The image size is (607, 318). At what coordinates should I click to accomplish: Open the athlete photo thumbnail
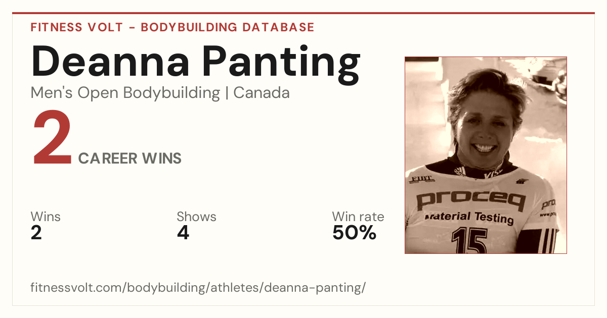point(486,155)
